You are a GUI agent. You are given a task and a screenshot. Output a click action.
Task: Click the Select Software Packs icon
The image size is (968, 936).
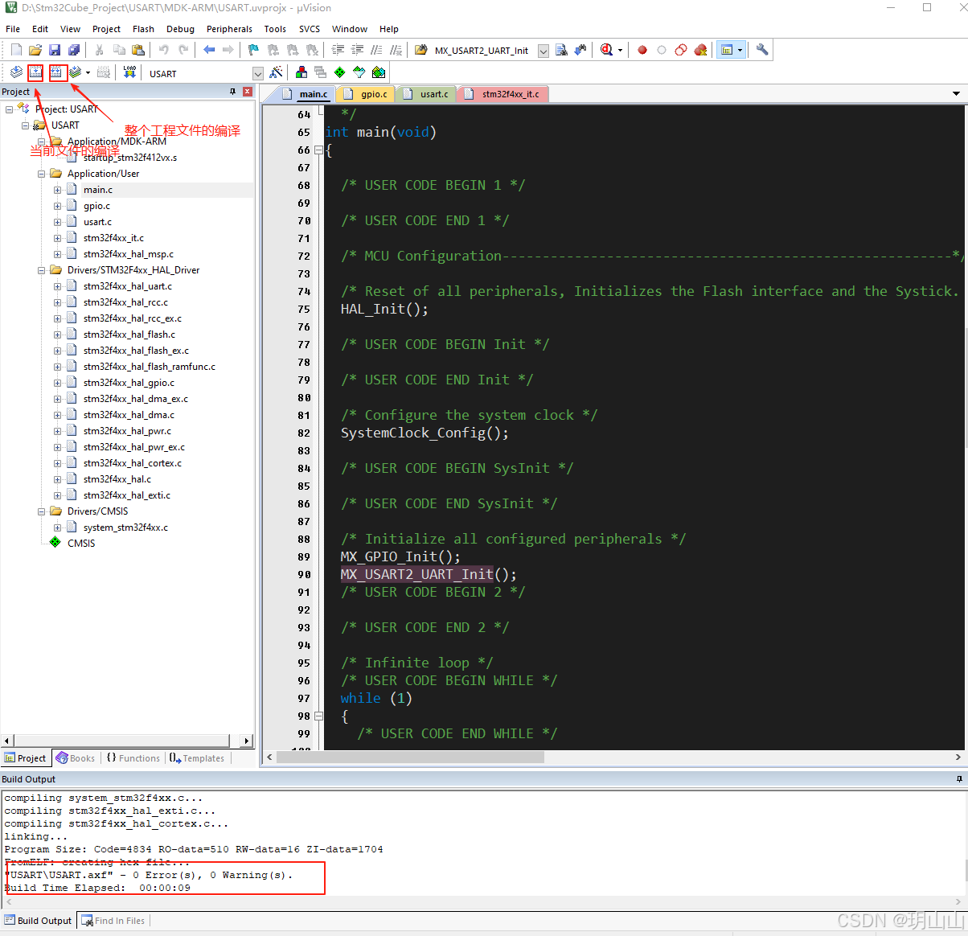coord(359,72)
